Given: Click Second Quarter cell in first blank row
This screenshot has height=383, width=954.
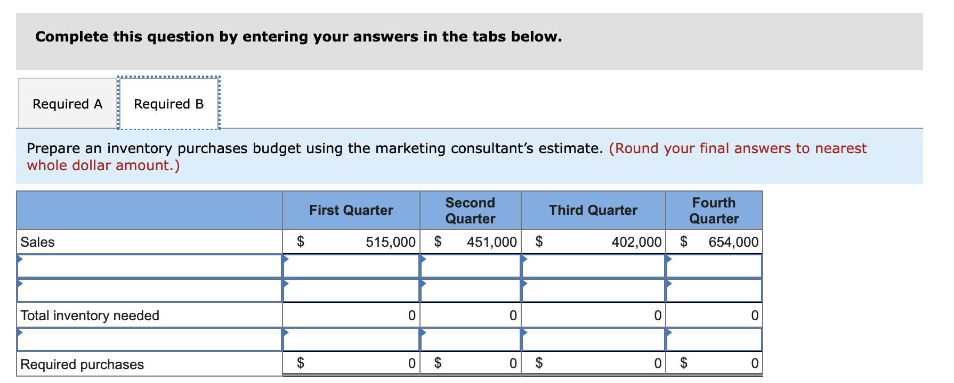Looking at the screenshot, I should 471,266.
